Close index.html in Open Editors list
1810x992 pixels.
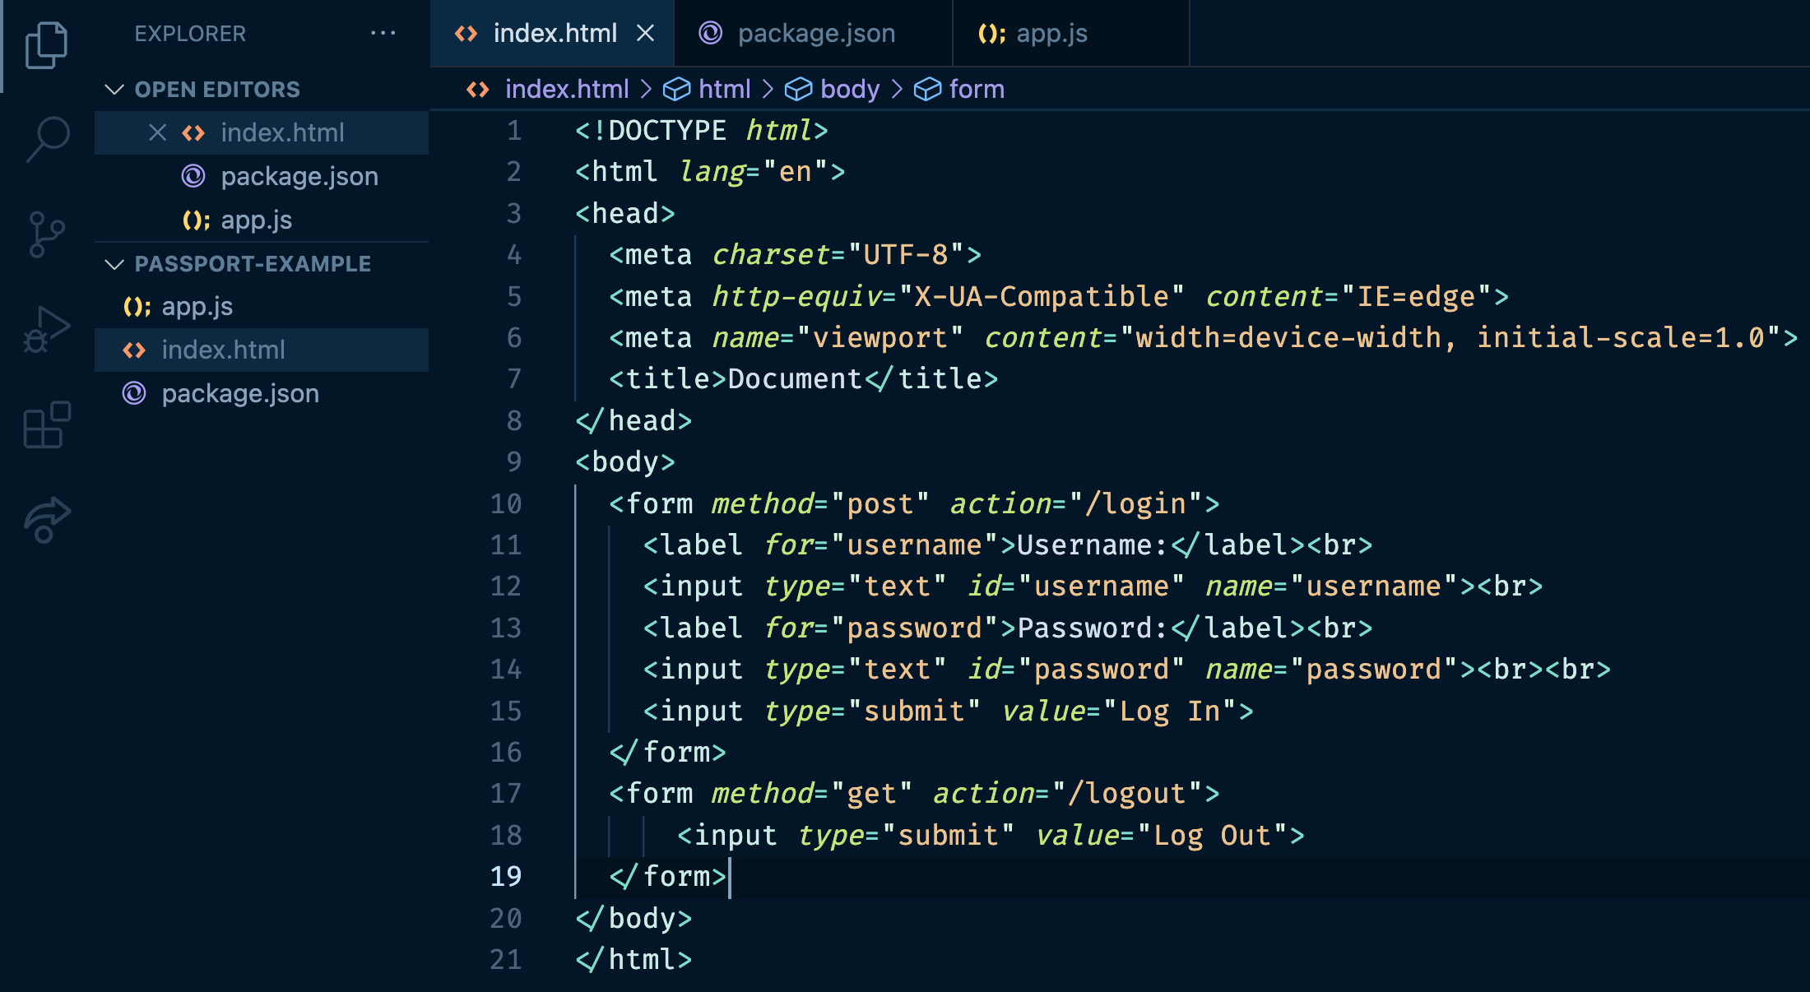[157, 132]
